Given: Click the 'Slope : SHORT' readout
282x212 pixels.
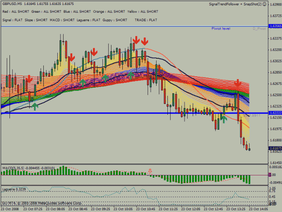Looking at the screenshot, I should pyautogui.click(x=36, y=20).
